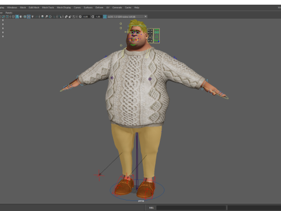Open the Curves menu

point(77,8)
